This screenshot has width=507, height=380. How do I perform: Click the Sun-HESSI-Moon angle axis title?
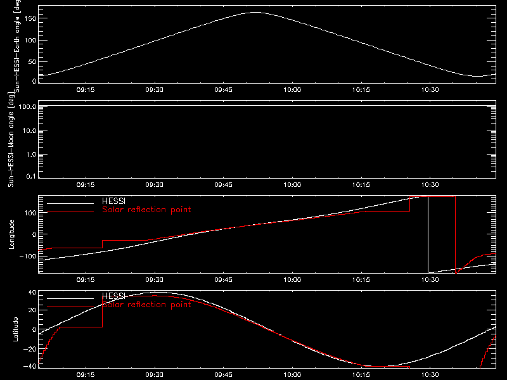click(11, 140)
